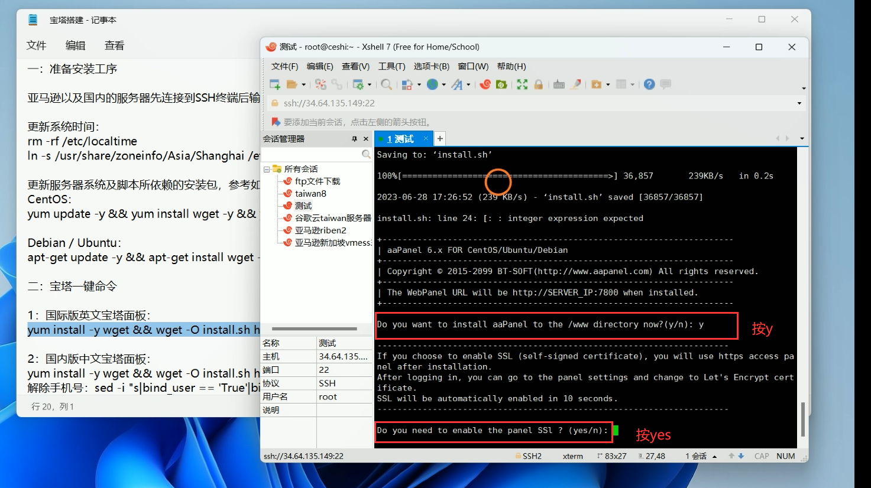Screen dimensions: 871x488
Task: Click the session manager search magnifier icon
Action: click(366, 154)
